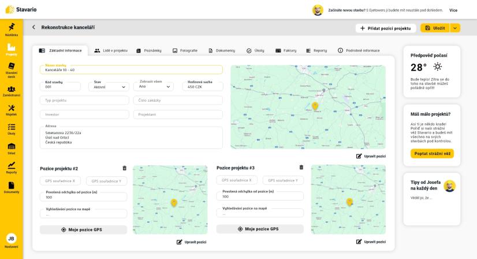The width and height of the screenshot is (477, 259).
Task: Click Poptat strážní věž button
Action: [432, 154]
